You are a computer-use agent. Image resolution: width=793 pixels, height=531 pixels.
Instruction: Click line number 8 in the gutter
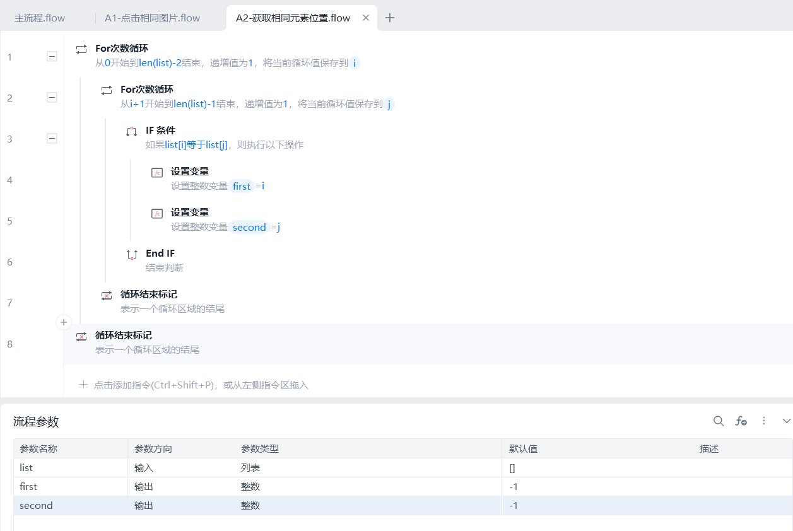(x=9, y=344)
